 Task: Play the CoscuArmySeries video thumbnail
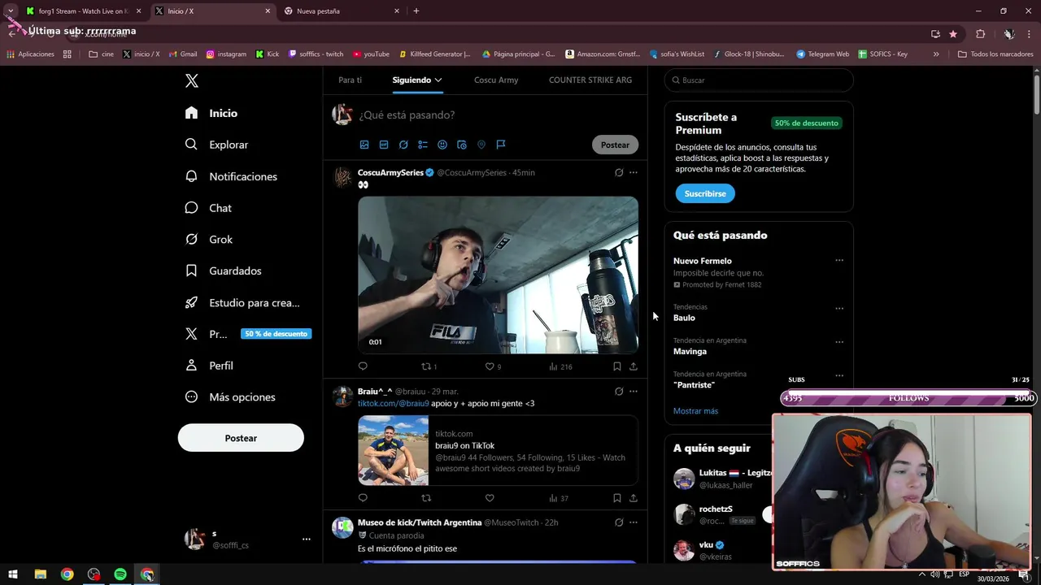[498, 275]
